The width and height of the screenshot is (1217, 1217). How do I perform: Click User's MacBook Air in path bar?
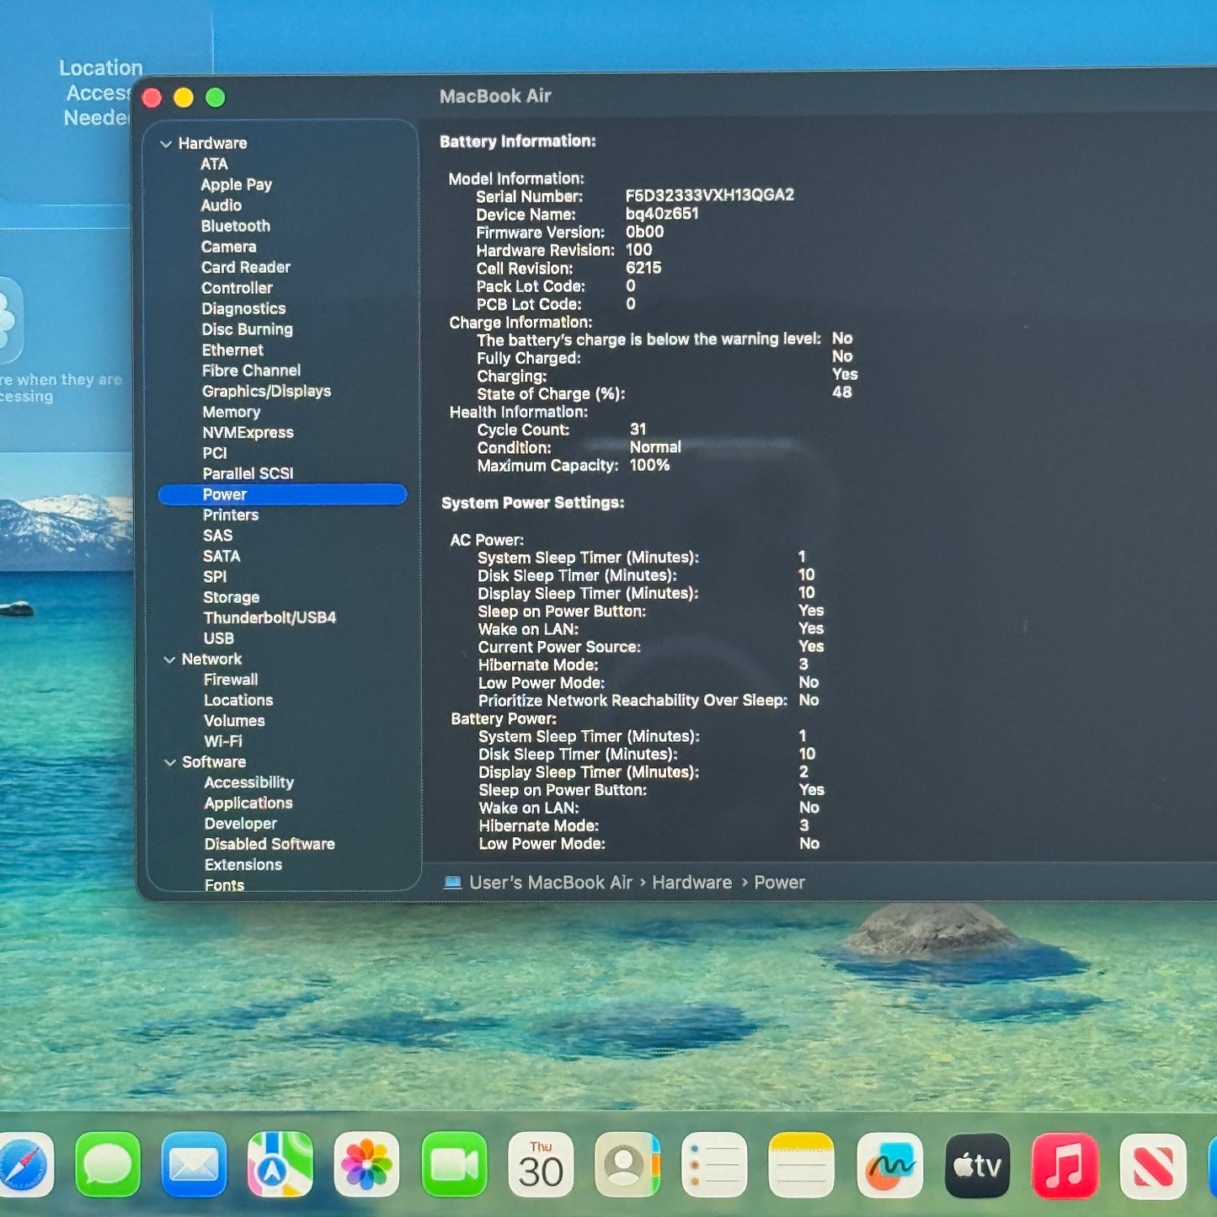(x=550, y=883)
